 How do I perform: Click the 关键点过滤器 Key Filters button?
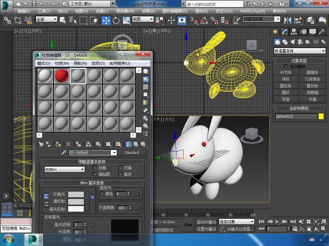point(240,229)
